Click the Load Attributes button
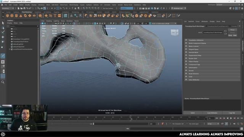Screen dimensions: 244x137 [x=212, y=113]
